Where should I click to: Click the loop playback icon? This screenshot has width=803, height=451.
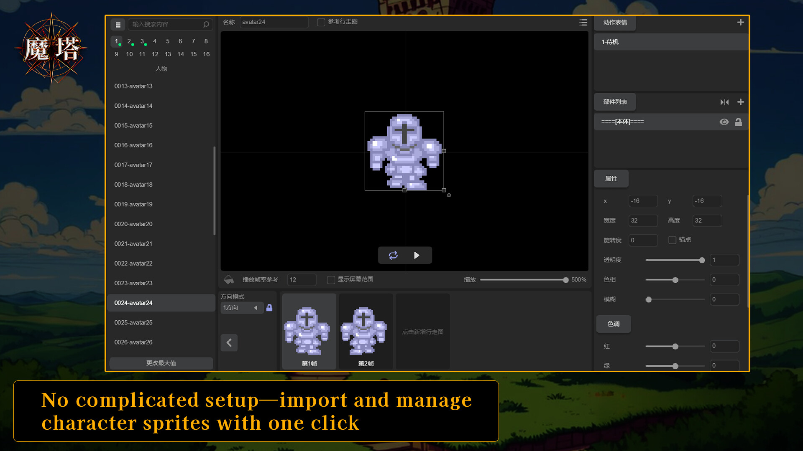(393, 255)
